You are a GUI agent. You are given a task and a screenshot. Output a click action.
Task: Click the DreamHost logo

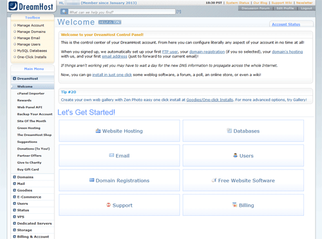[31, 6]
